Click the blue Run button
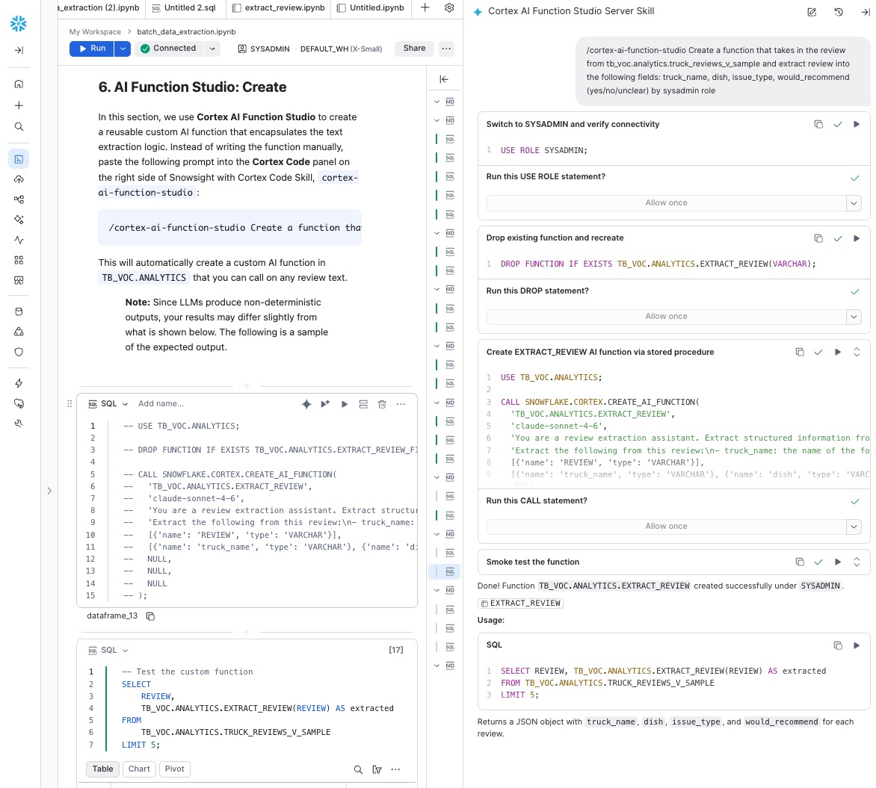The image size is (876, 788). point(92,49)
